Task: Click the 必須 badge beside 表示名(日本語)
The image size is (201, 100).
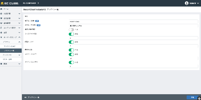Action: [39, 25]
